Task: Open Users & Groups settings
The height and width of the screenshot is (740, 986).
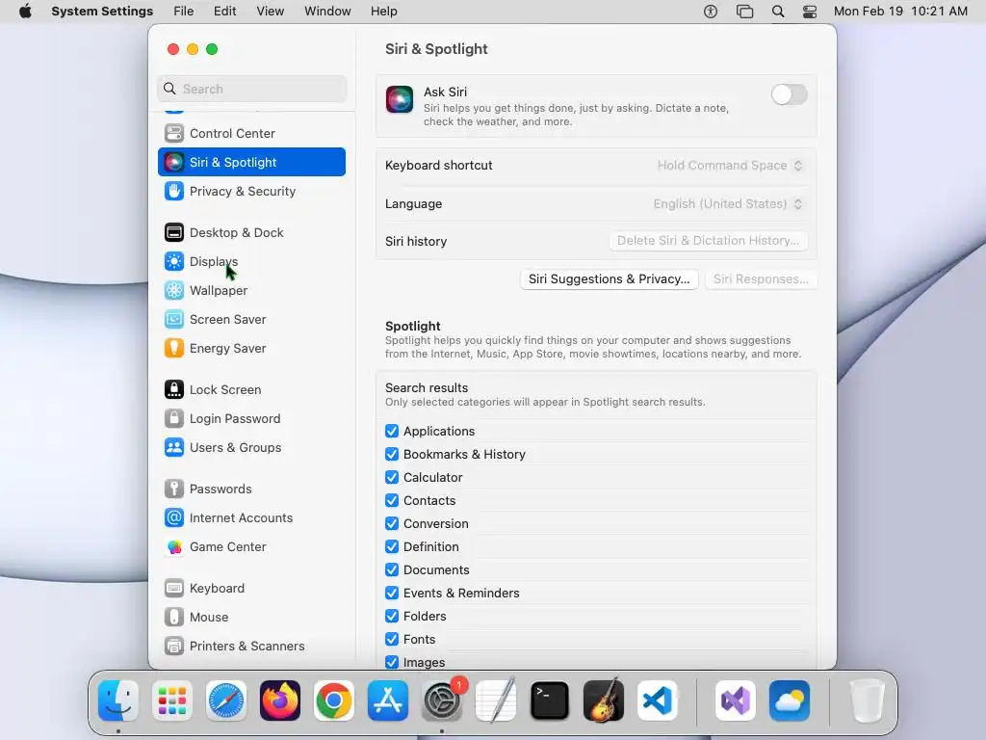Action: (251, 448)
